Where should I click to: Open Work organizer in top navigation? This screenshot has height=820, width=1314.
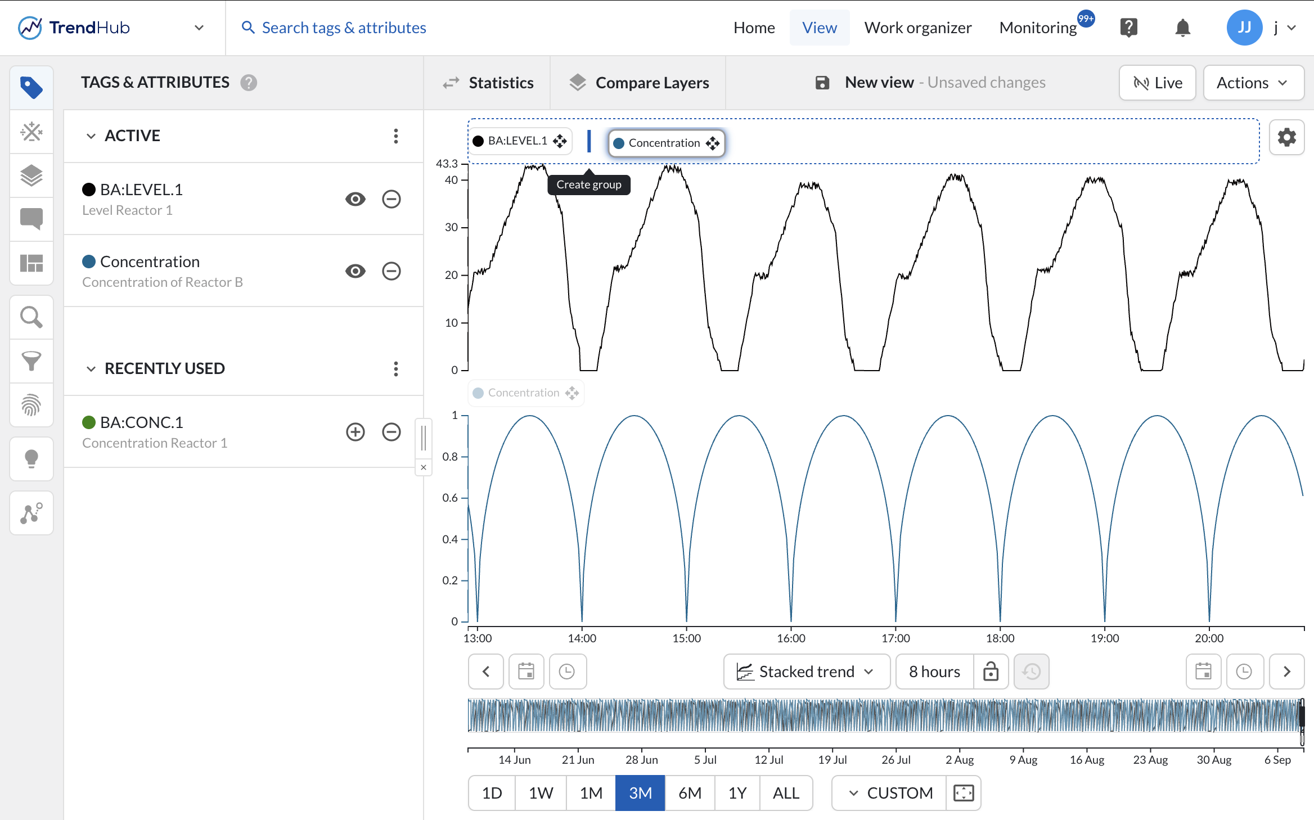[x=918, y=28]
